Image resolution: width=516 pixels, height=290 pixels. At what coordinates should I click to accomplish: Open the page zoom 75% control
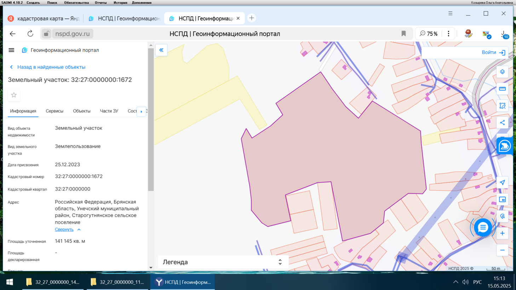click(x=429, y=34)
